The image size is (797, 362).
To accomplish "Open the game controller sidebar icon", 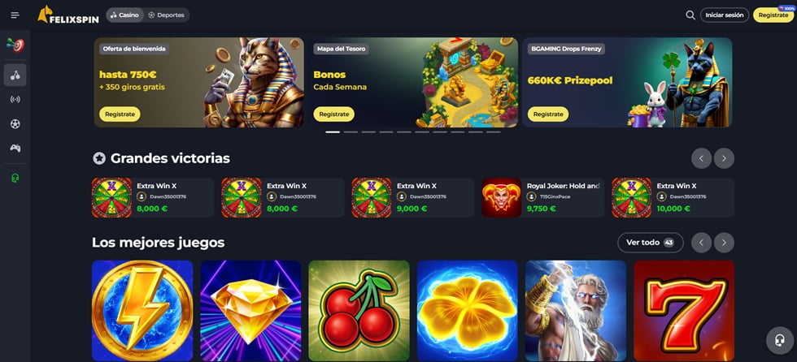I will coord(15,148).
